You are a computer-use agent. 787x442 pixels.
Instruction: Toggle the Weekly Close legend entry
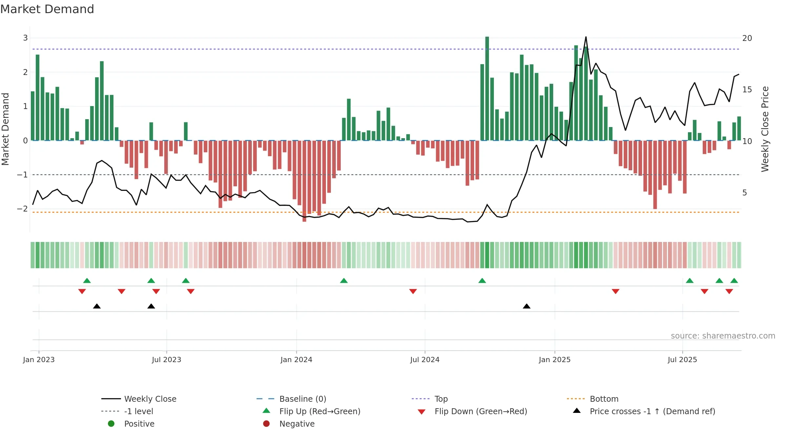139,399
